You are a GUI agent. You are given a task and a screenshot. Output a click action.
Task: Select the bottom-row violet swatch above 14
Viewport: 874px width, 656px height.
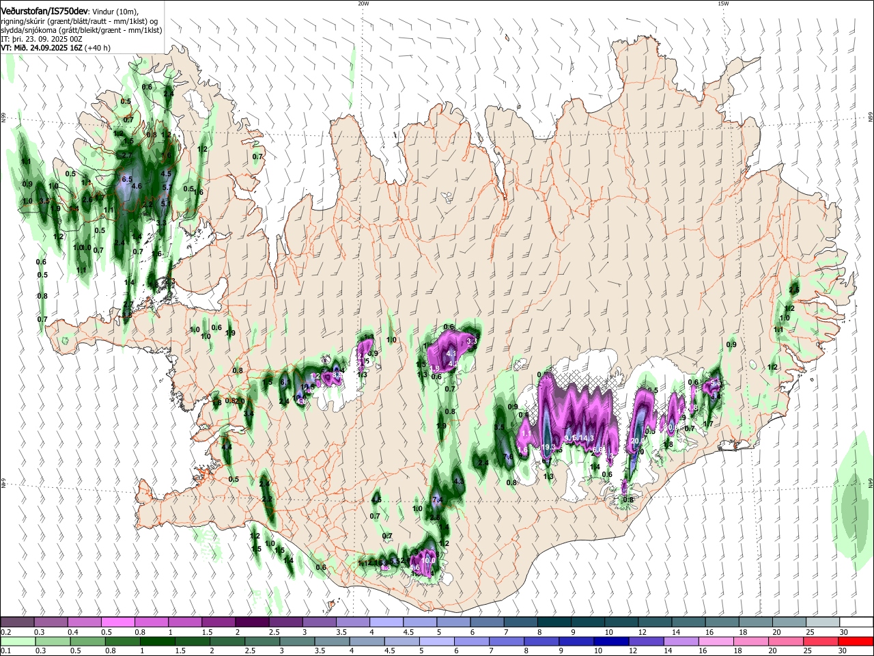[681, 641]
